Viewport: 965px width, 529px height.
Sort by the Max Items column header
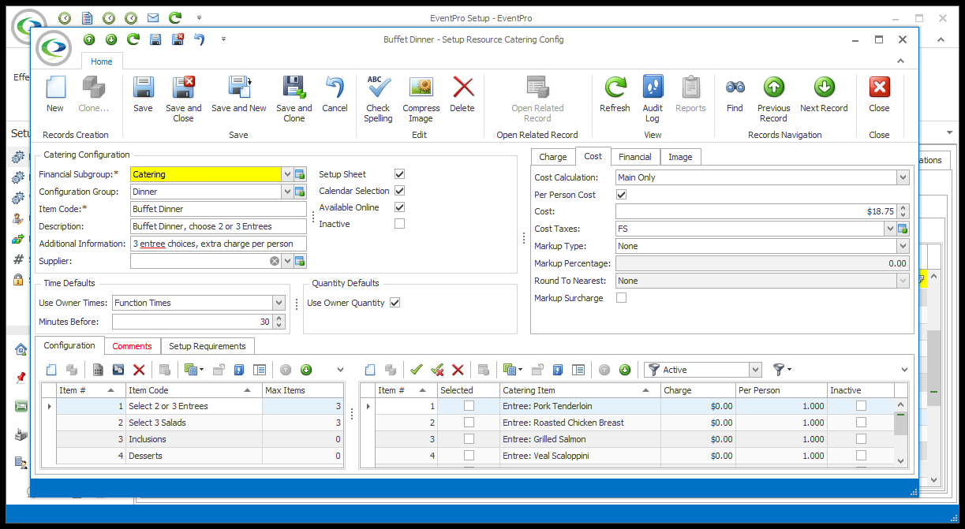(x=303, y=390)
